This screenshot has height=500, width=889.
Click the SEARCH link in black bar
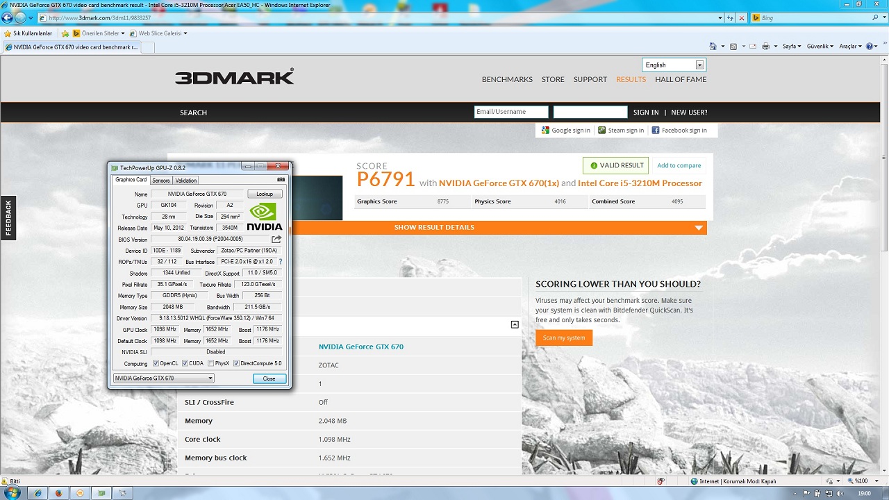coord(193,112)
